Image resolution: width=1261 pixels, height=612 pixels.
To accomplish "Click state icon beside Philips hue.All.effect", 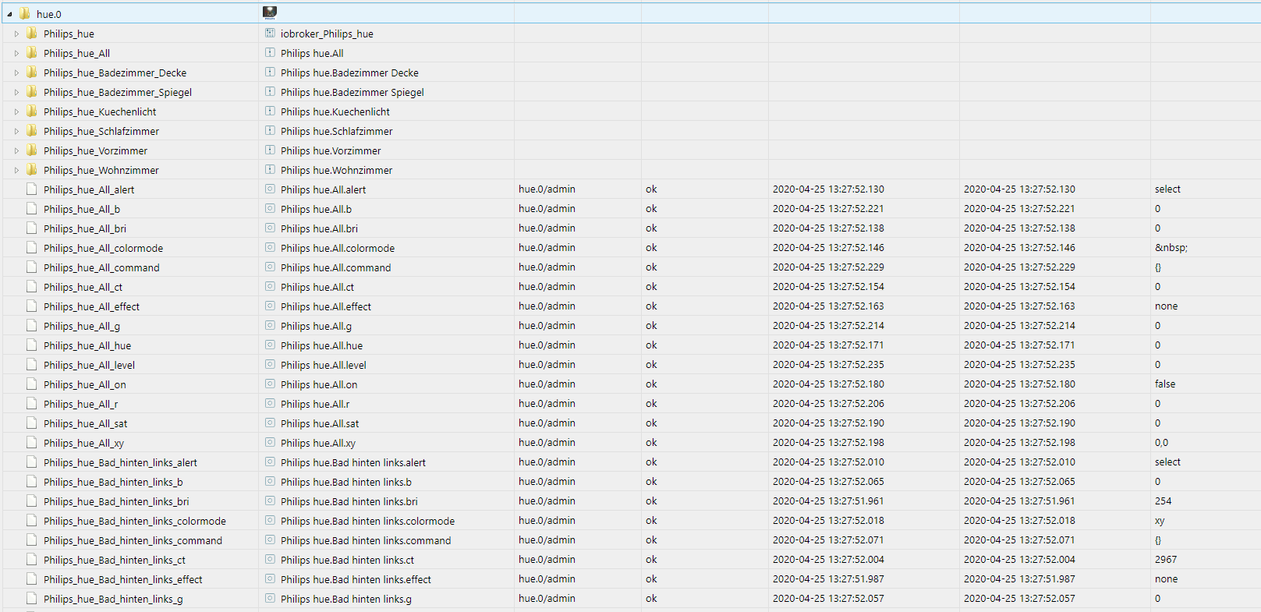I will 270,306.
